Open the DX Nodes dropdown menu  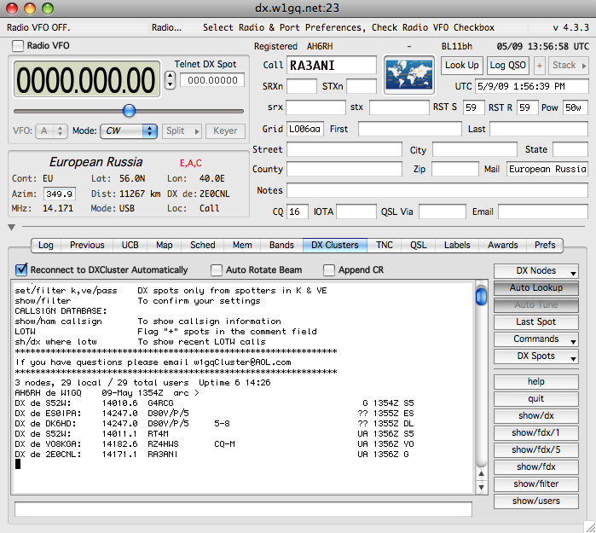point(536,271)
